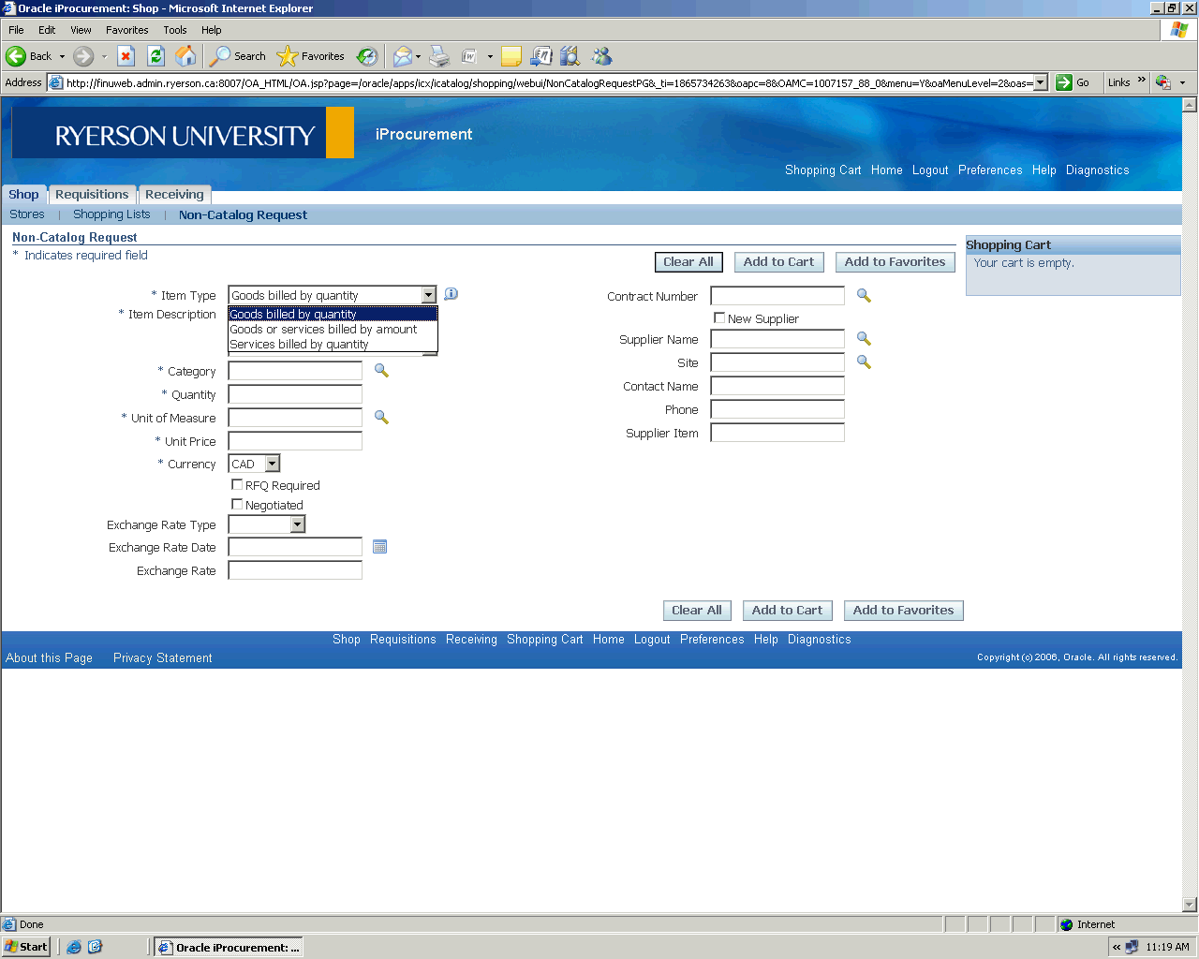1199x959 pixels.
Task: Open the Currency dropdown
Action: tap(272, 464)
